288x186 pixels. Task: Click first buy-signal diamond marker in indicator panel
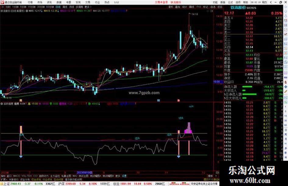tap(21, 157)
